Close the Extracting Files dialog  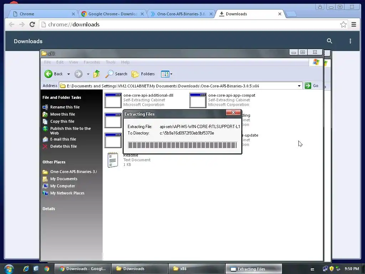click(x=233, y=112)
